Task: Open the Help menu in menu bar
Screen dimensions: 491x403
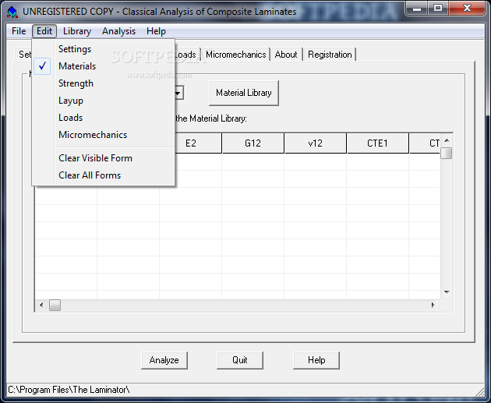Action: (156, 31)
